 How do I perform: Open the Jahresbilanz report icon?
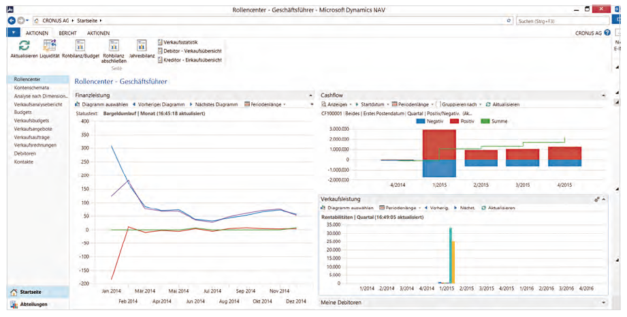[142, 46]
